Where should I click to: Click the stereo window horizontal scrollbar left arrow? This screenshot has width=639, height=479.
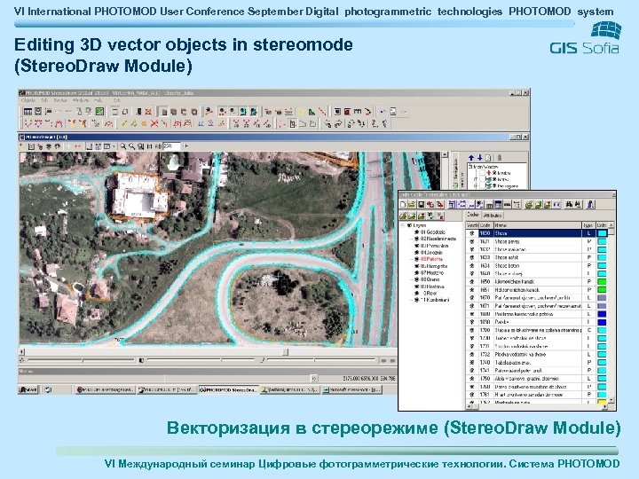pos(22,351)
